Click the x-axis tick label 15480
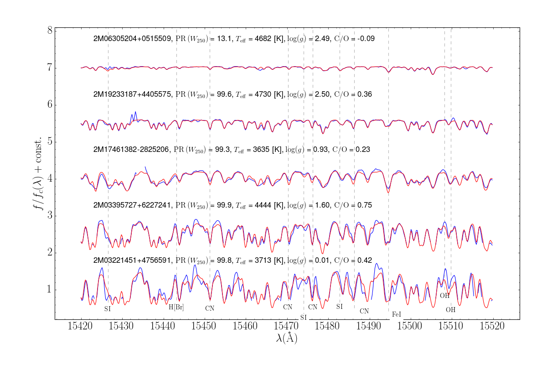 click(328, 327)
